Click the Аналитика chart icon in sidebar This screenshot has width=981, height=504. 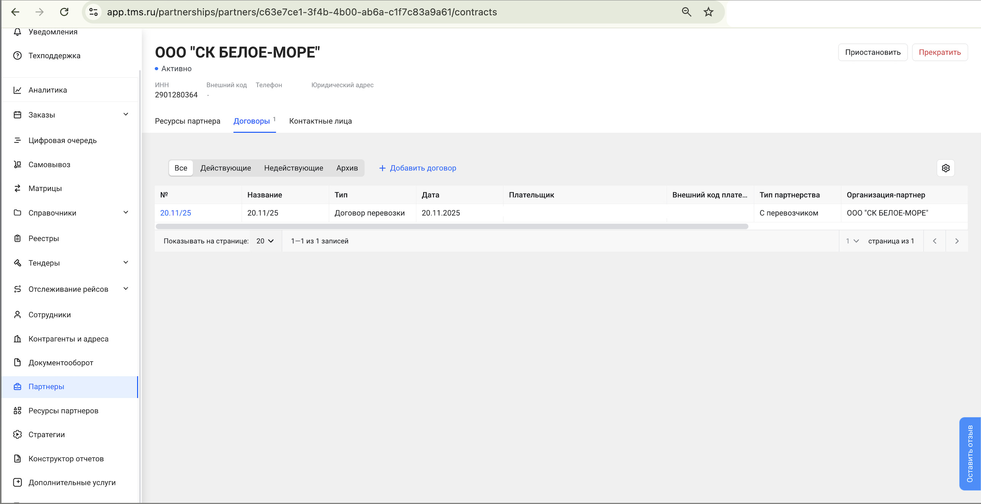(x=17, y=90)
